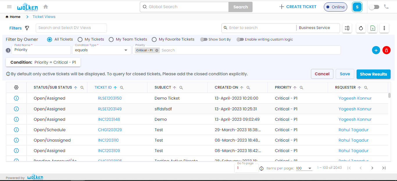Screen dimensions: 397x181
Task: Open the side panel view icon left of refresh
Action: [x=347, y=28]
